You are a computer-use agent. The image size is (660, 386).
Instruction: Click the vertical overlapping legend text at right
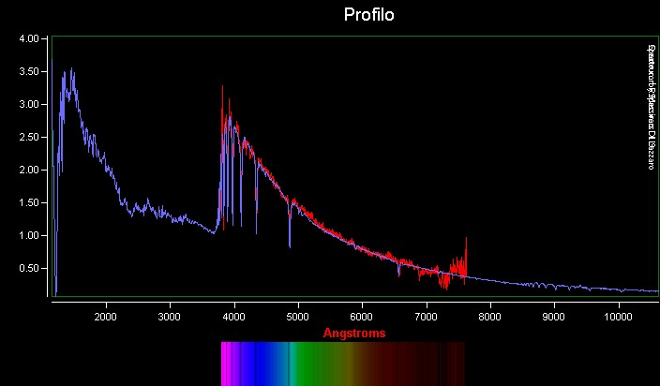point(649,106)
